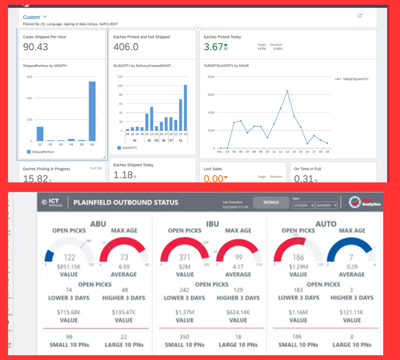Click the orange down arrow on Lost Sales

(226, 177)
